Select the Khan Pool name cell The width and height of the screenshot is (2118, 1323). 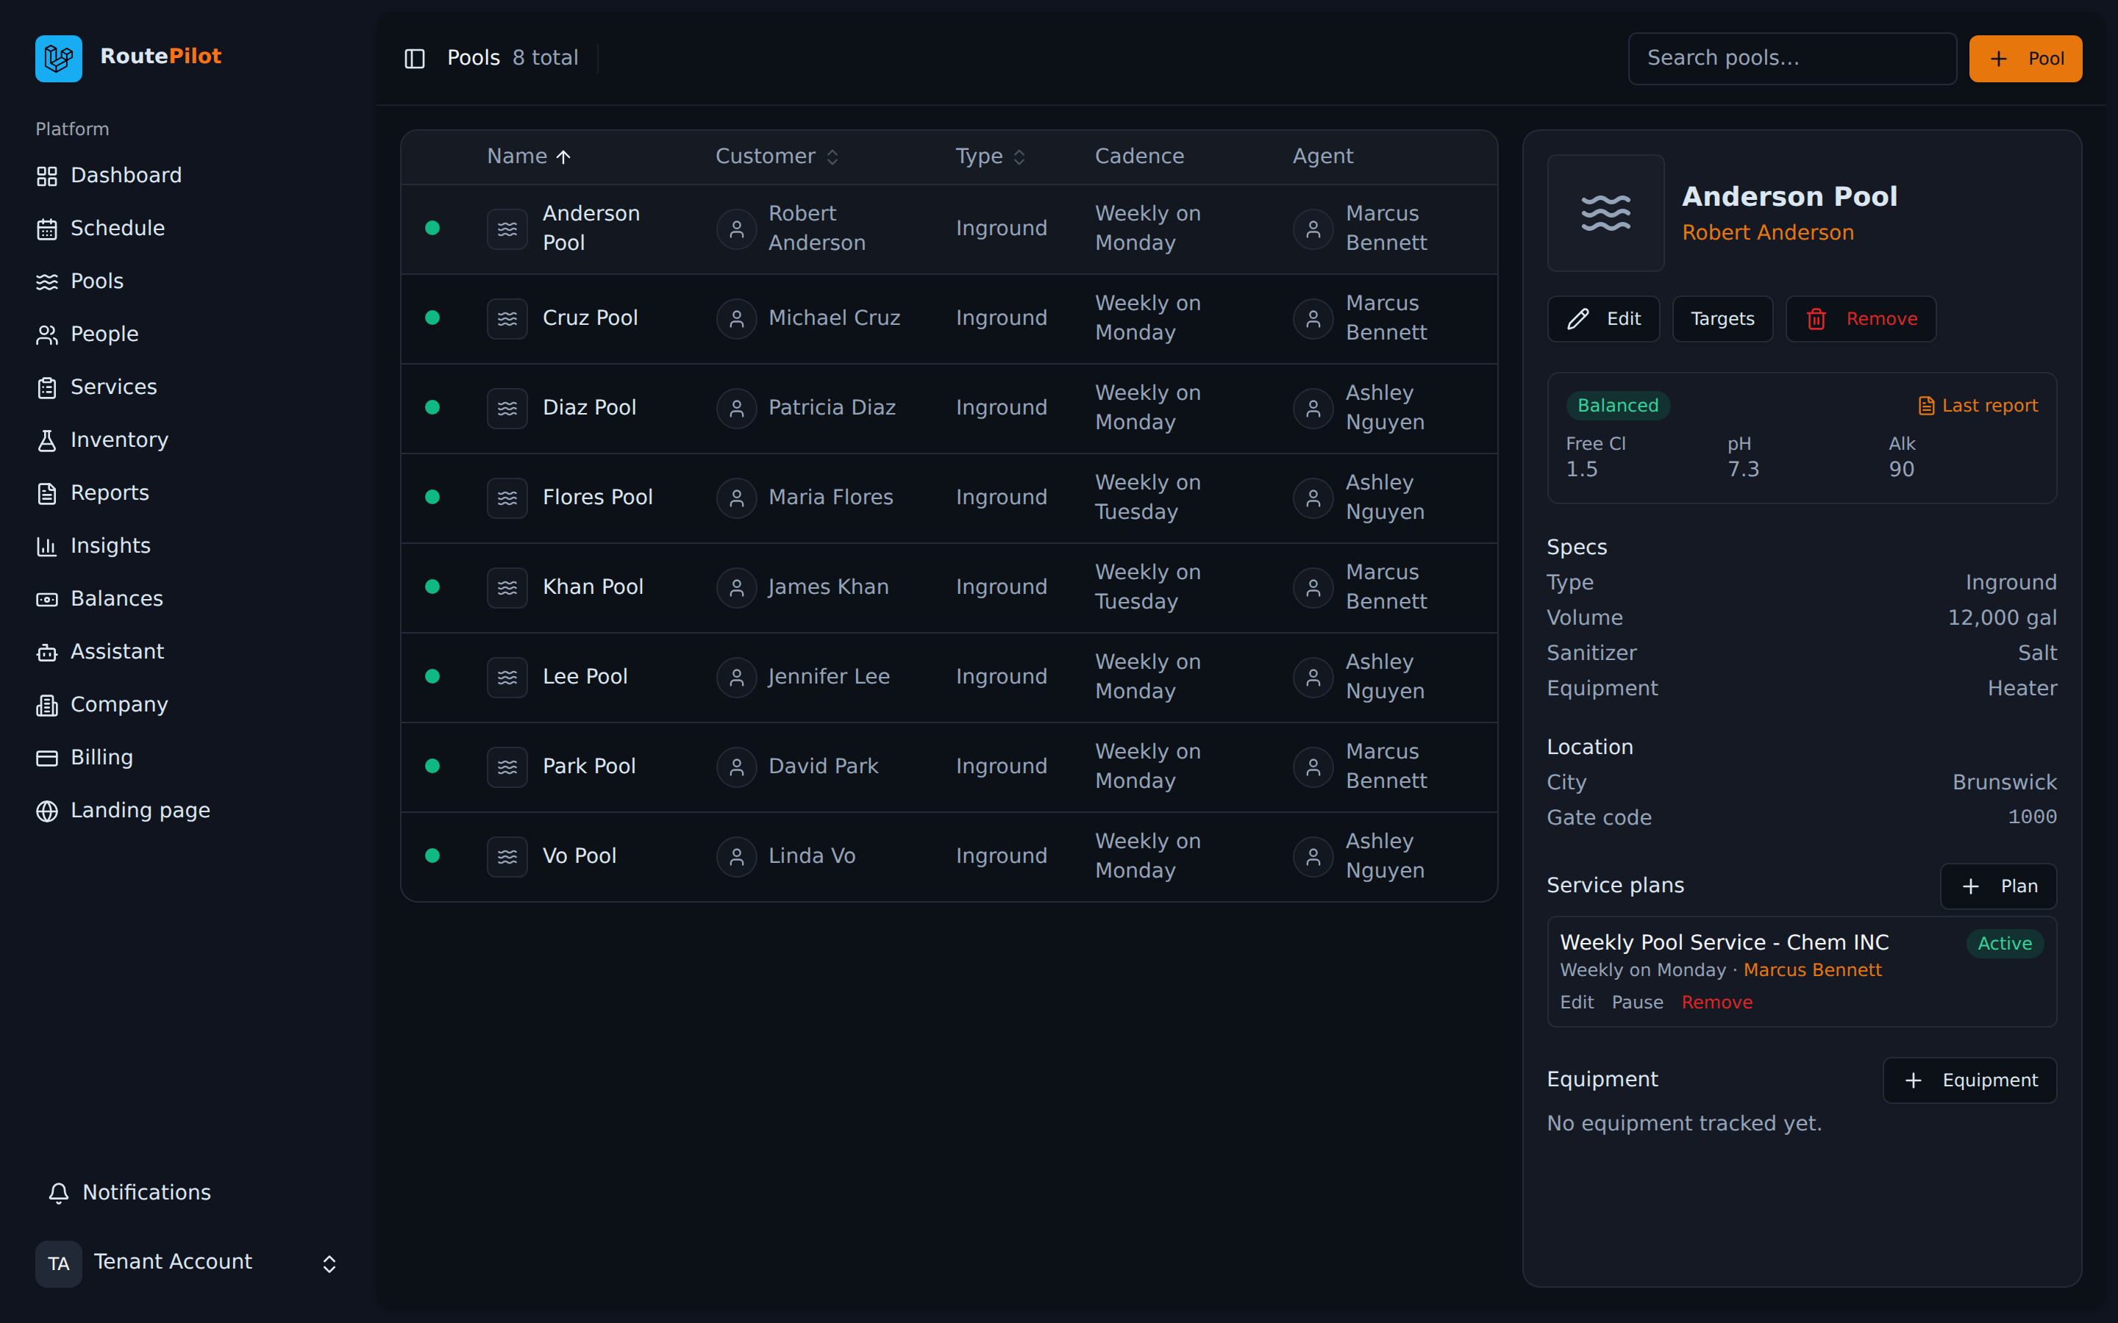tap(593, 587)
